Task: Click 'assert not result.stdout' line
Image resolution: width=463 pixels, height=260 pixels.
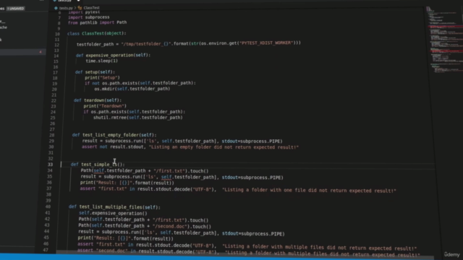Action: point(190,147)
